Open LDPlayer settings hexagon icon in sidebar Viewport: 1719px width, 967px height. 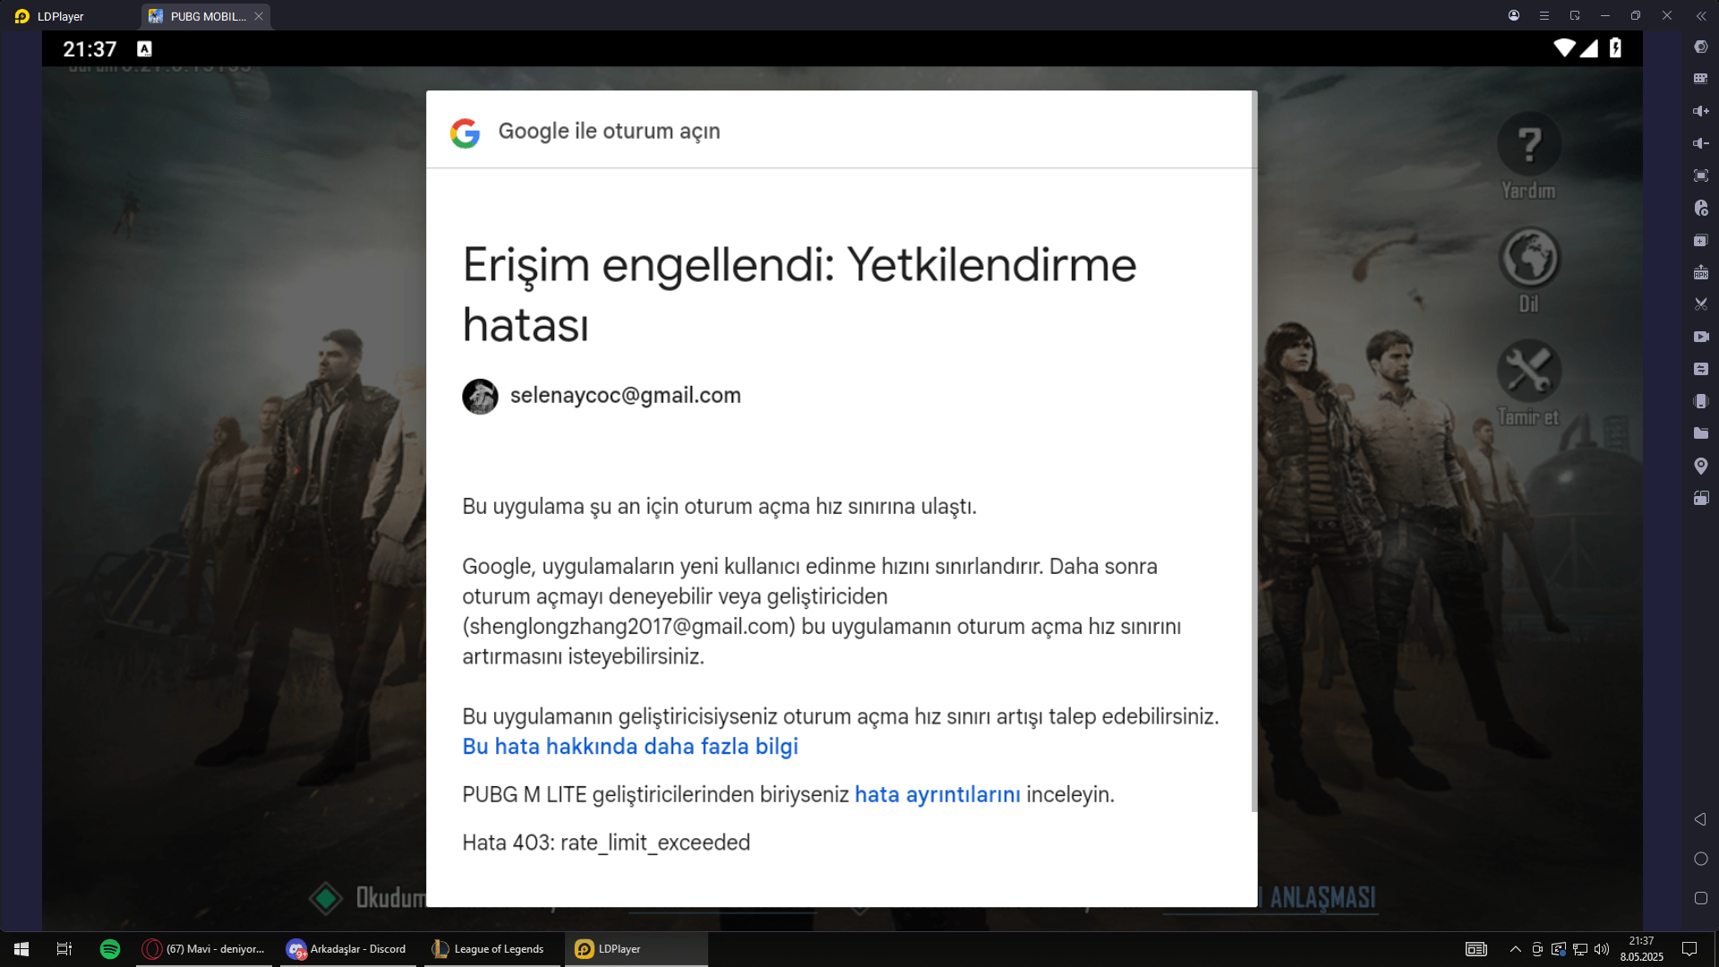tap(1701, 47)
